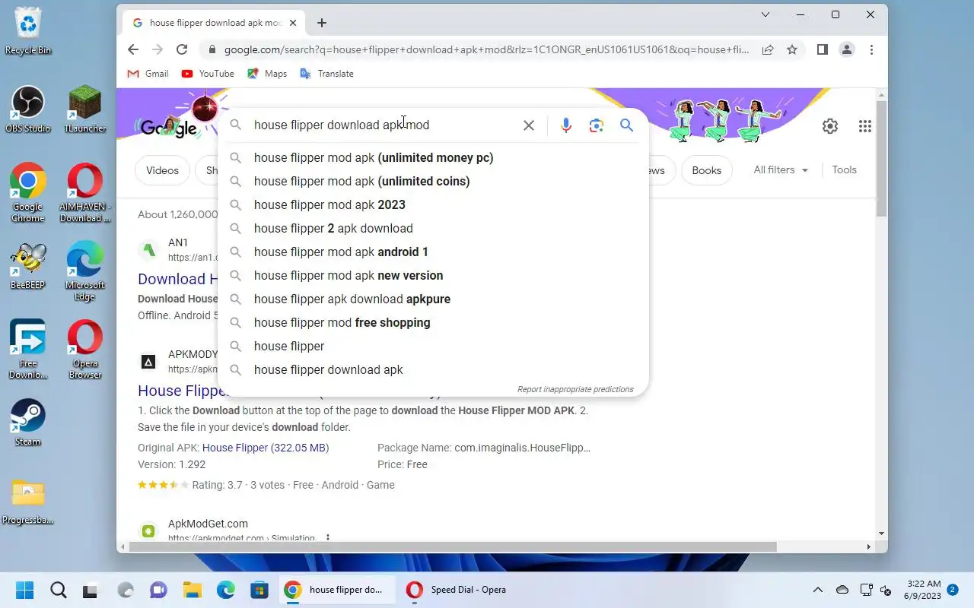
Task: Open File Explorer from taskbar
Action: pyautogui.click(x=192, y=590)
